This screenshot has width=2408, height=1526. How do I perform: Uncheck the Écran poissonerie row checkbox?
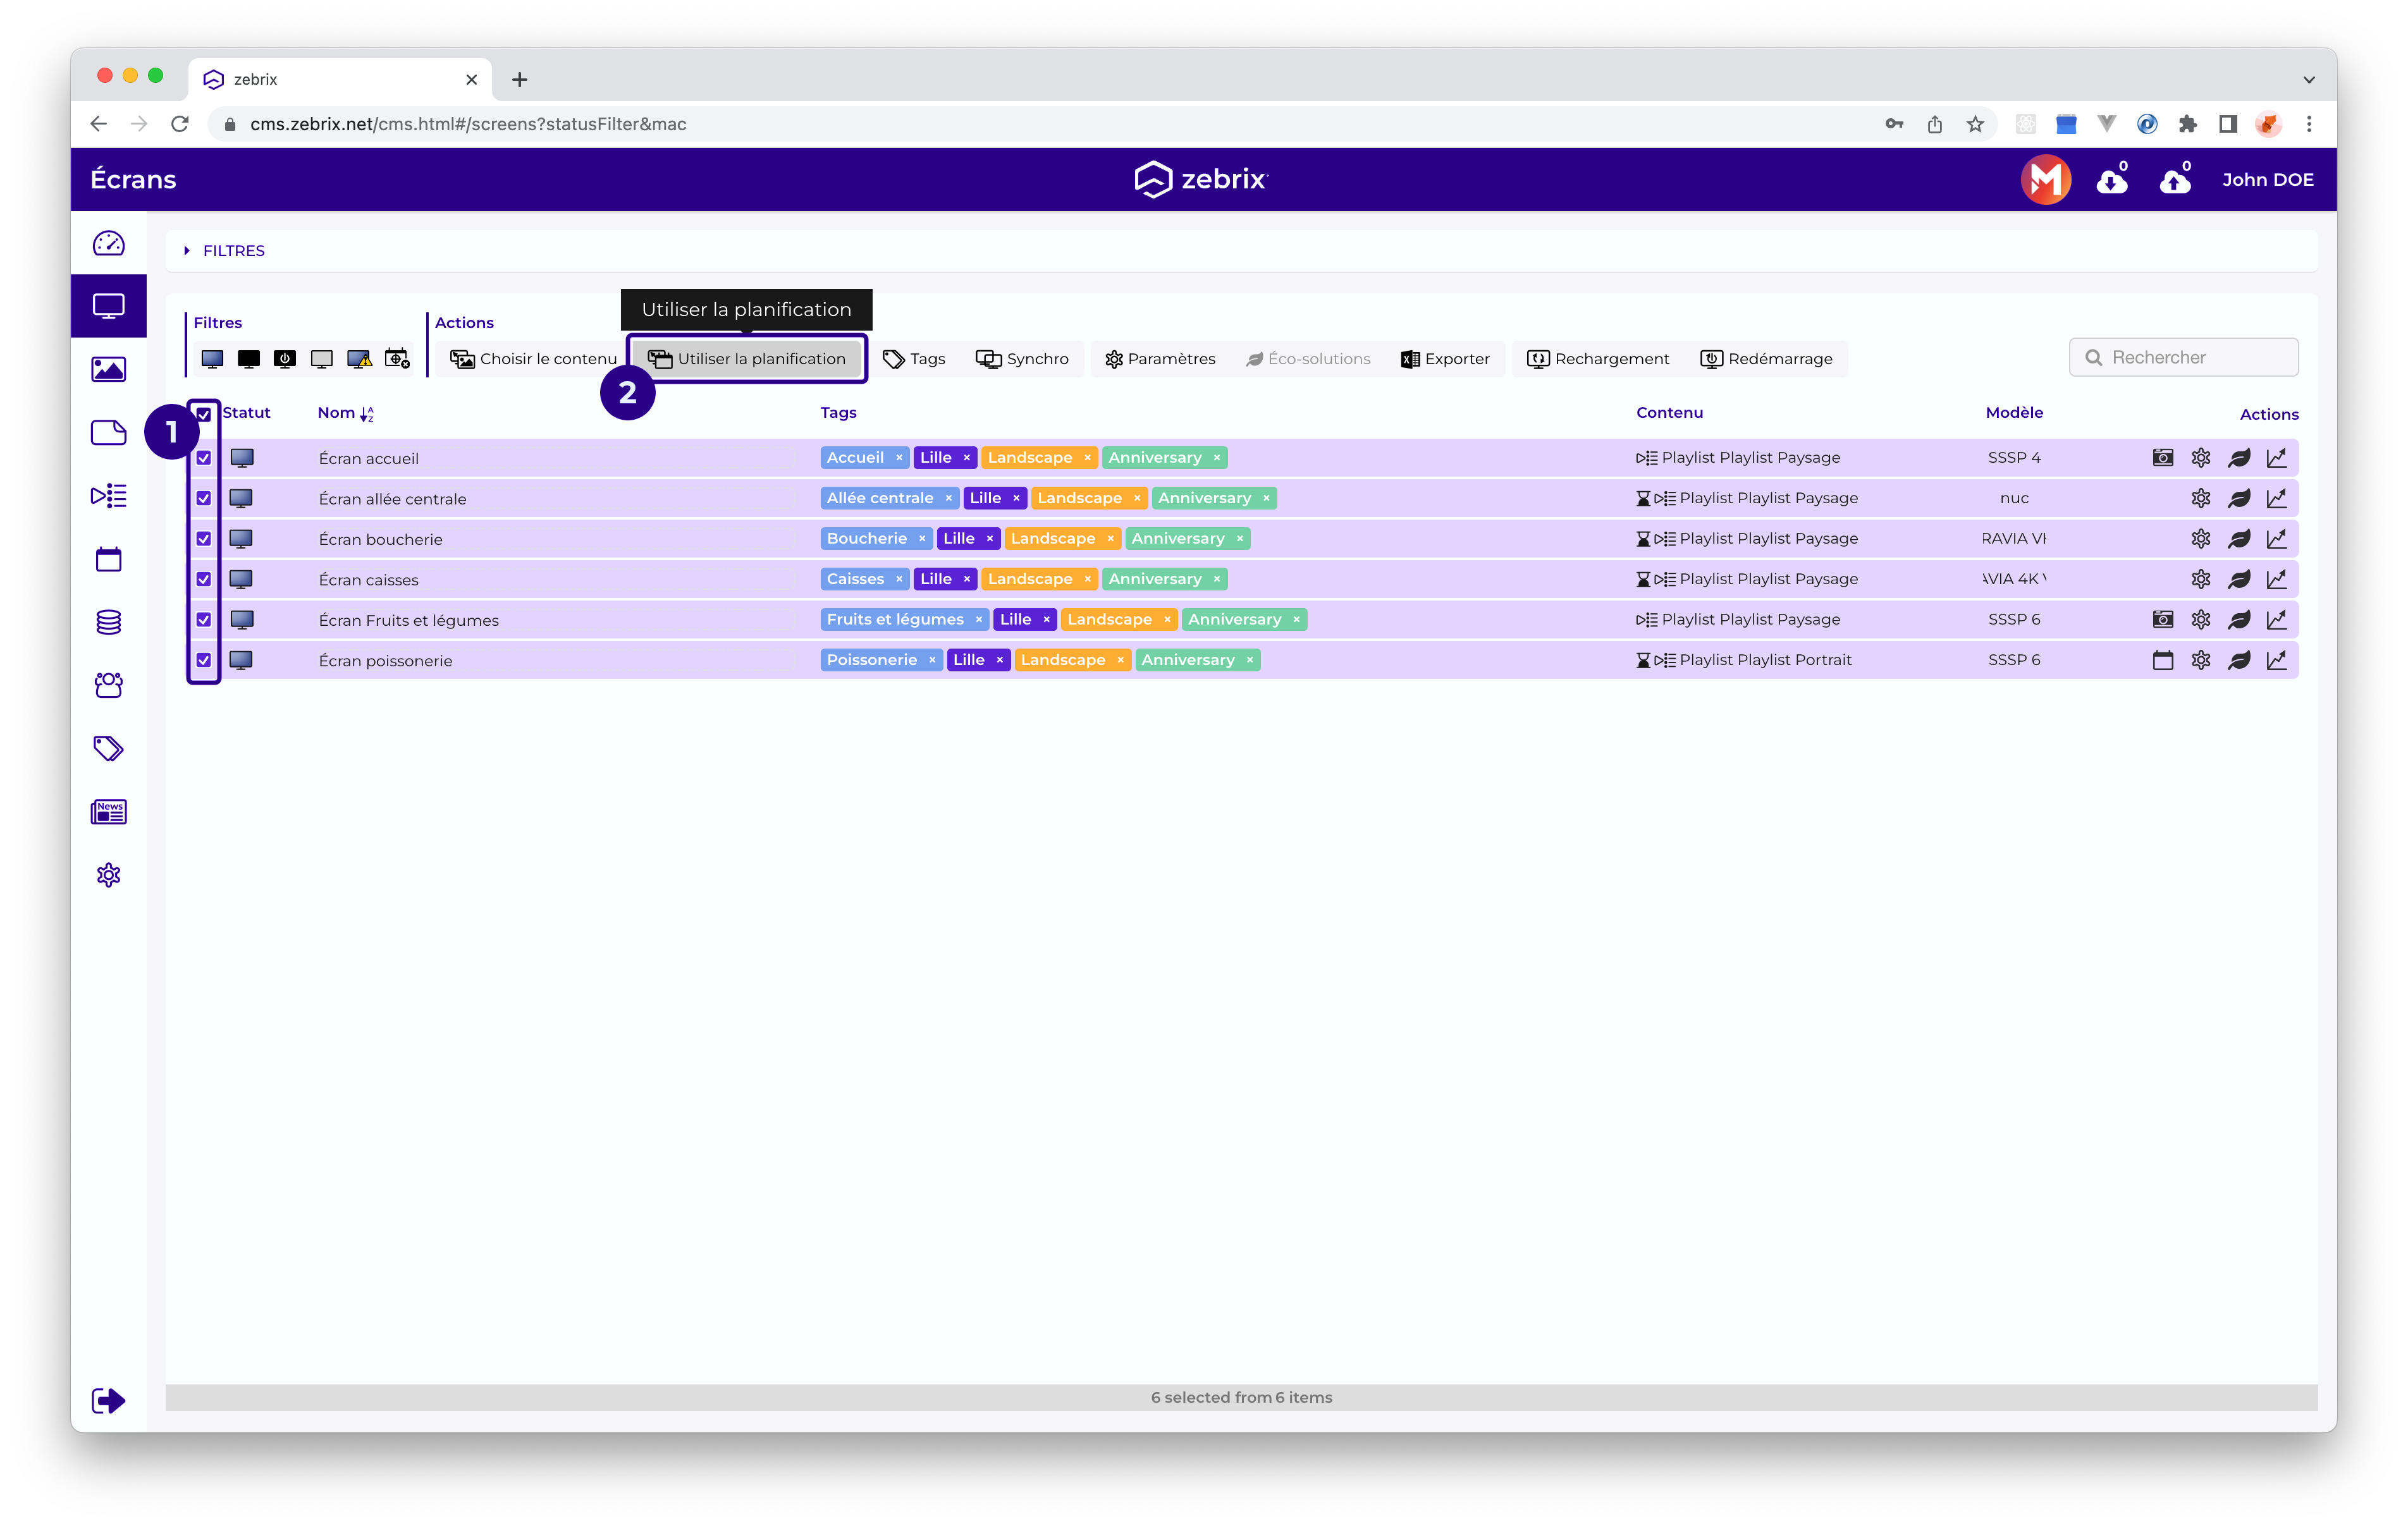tap(204, 661)
